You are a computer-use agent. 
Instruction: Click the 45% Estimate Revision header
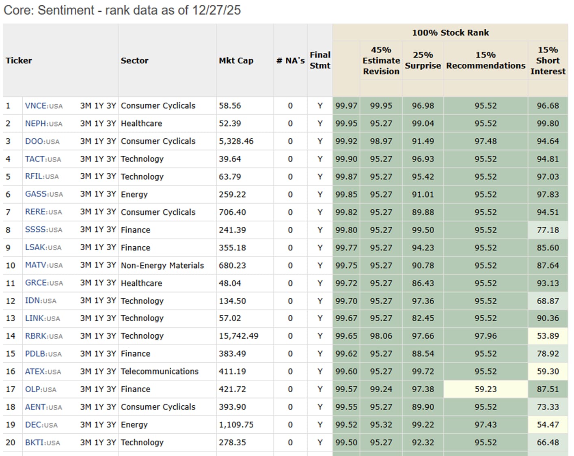[381, 61]
